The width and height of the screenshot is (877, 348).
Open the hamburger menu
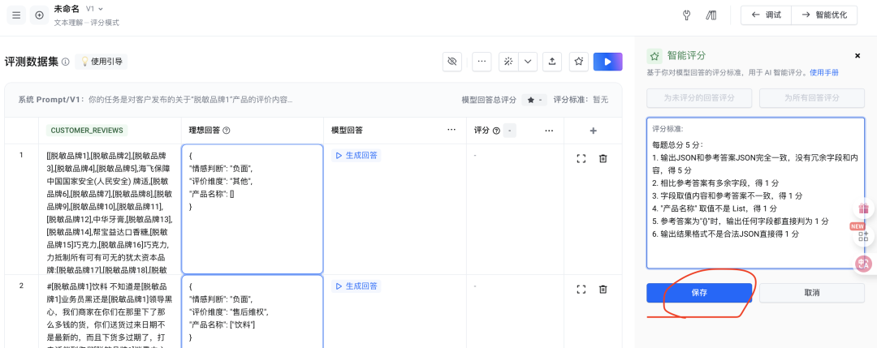coord(16,15)
